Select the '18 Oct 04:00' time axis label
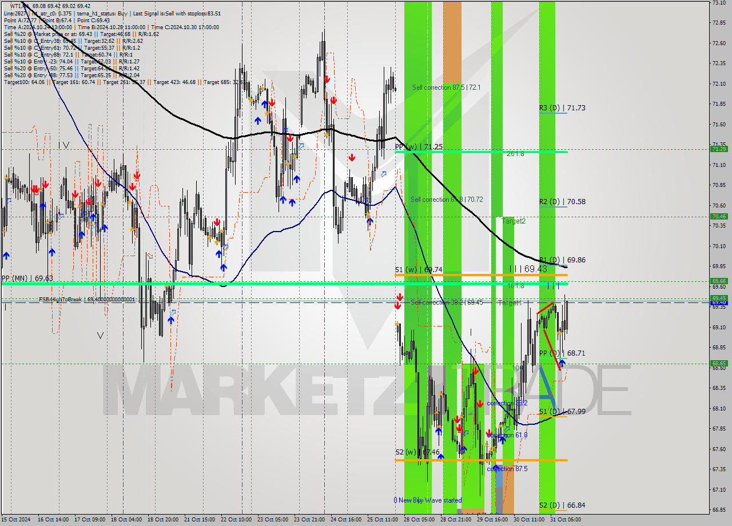The height and width of the screenshot is (526, 732). pyautogui.click(x=126, y=520)
